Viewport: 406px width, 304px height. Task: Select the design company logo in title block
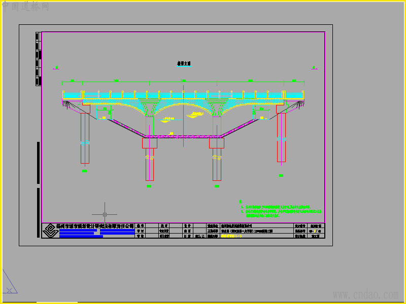(50, 231)
